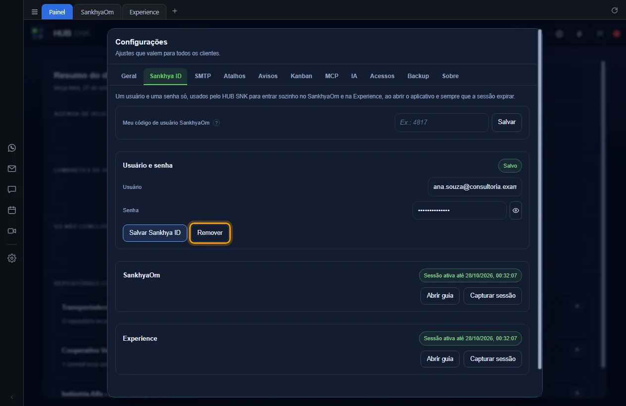Collapse the left sidebar with the chevron

[x=12, y=397]
